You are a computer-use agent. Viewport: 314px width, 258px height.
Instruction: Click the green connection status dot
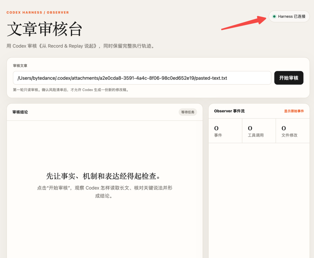tap(274, 16)
